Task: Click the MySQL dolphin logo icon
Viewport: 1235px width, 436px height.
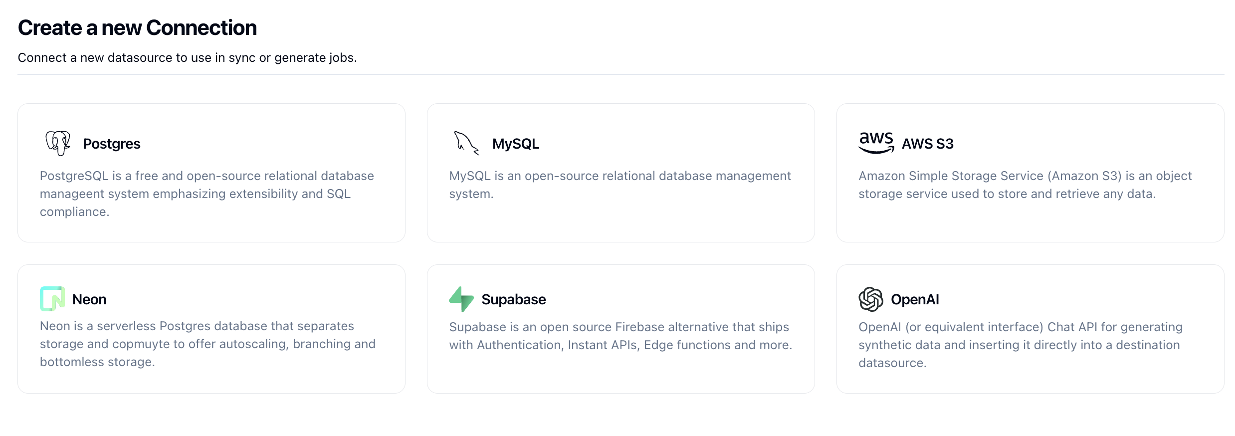Action: (x=467, y=143)
